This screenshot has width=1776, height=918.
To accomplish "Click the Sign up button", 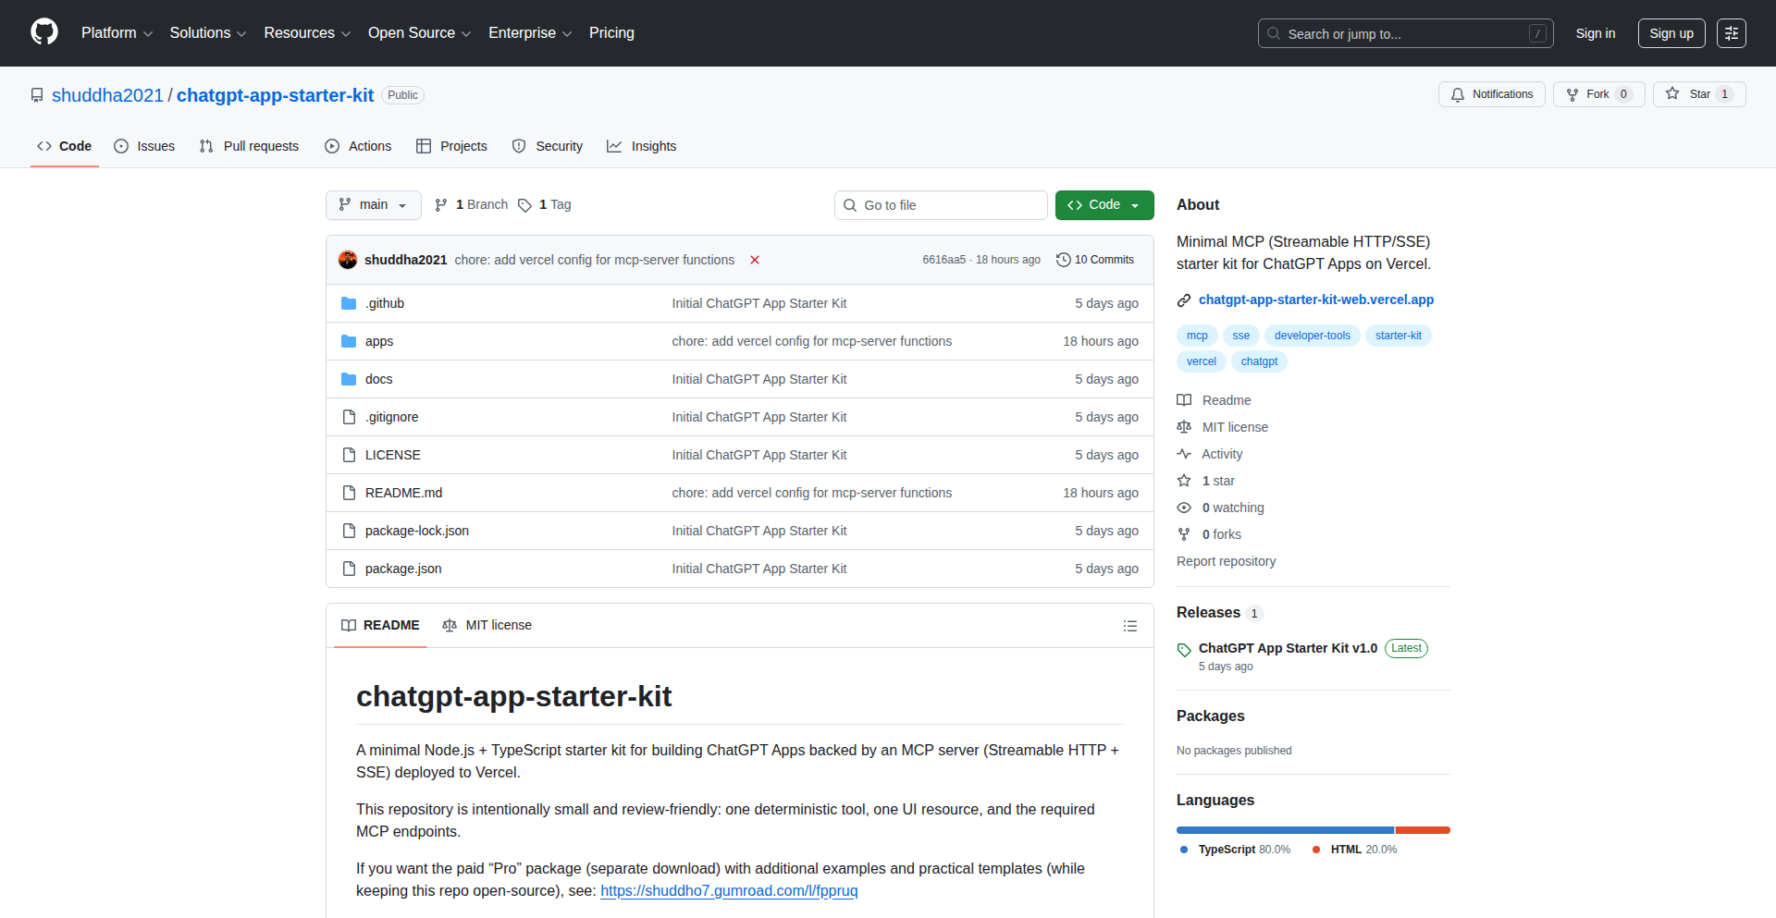I will click(x=1671, y=33).
